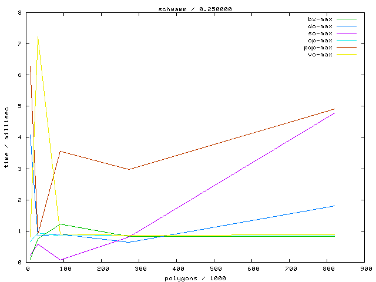Screen dimensions: 376x282
Task: Select the op-max legend label
Action: coord(320,41)
